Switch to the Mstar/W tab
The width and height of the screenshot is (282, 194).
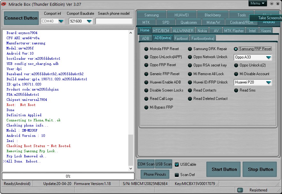pos(213,22)
